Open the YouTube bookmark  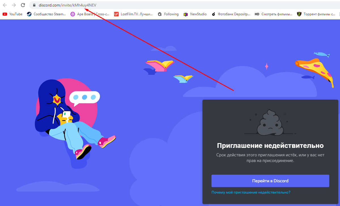coord(12,14)
